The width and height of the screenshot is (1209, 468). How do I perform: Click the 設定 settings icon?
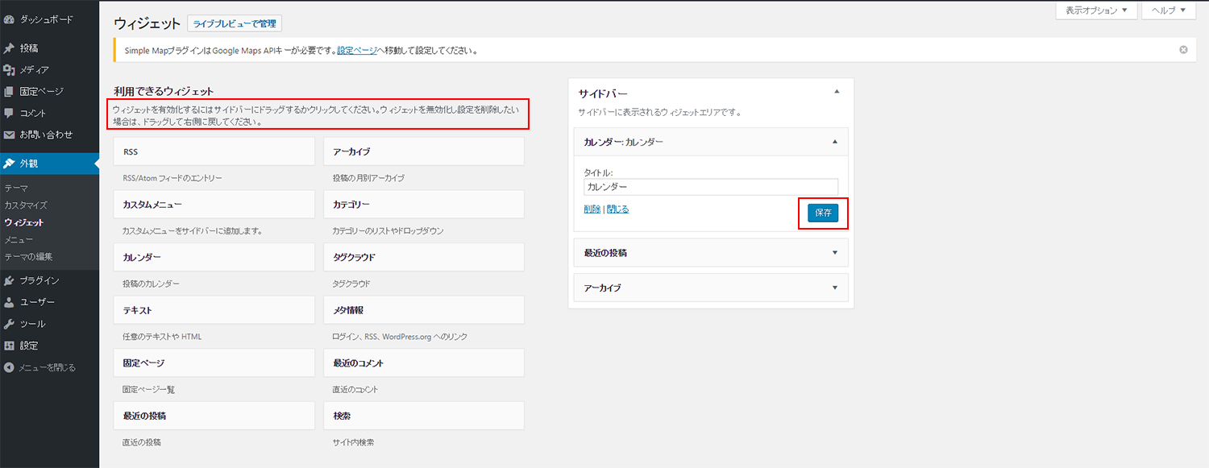11,346
